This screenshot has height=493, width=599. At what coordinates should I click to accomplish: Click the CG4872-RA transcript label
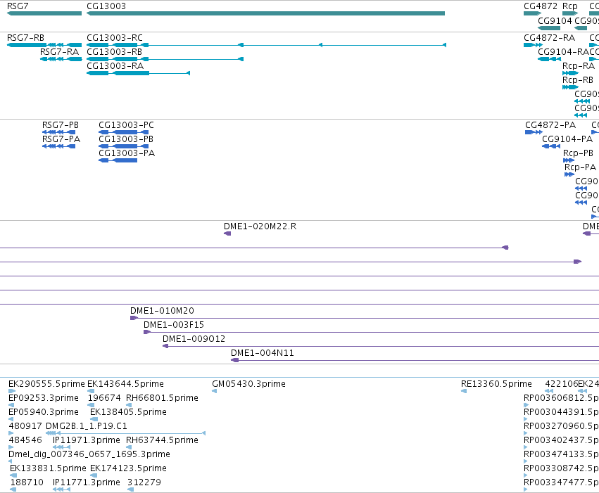pyautogui.click(x=549, y=38)
